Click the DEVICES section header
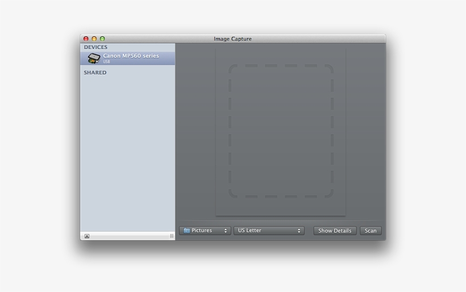 pyautogui.click(x=95, y=47)
